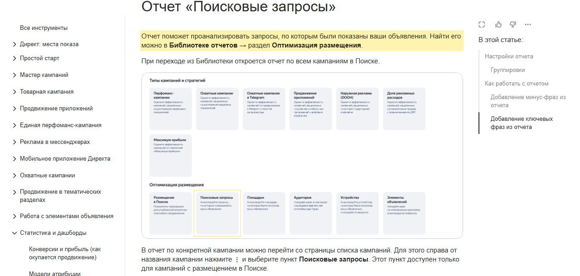Open Мастер кампаний sidebar item
Viewport: 580px width, 276px height.
coord(44,75)
